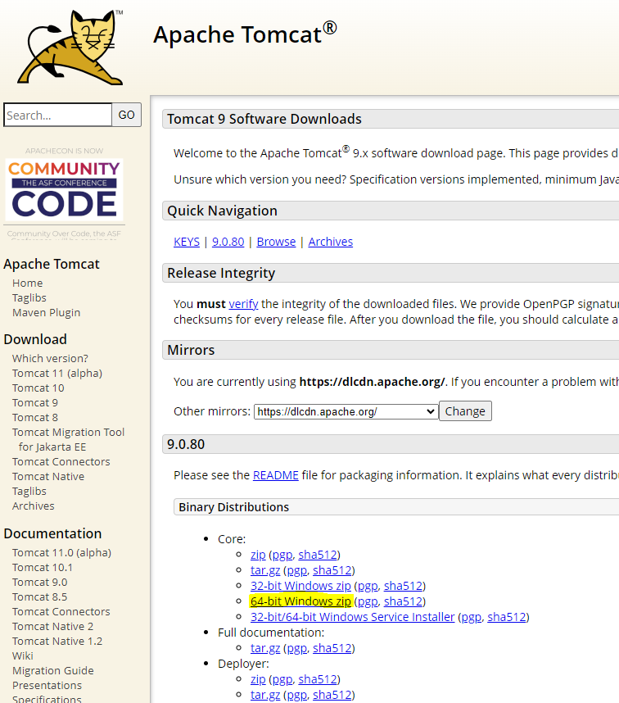
Task: Jump to the 9.0.80 quick navigation link
Action: coord(228,242)
